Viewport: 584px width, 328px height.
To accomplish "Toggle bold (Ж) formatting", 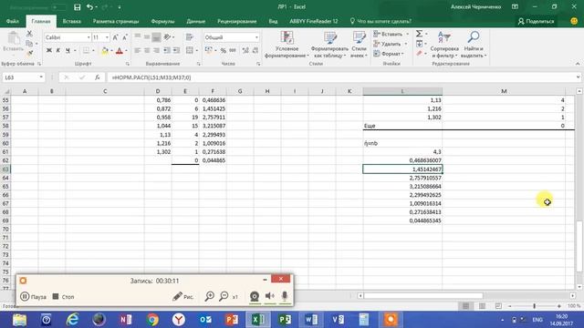I will click(48, 50).
